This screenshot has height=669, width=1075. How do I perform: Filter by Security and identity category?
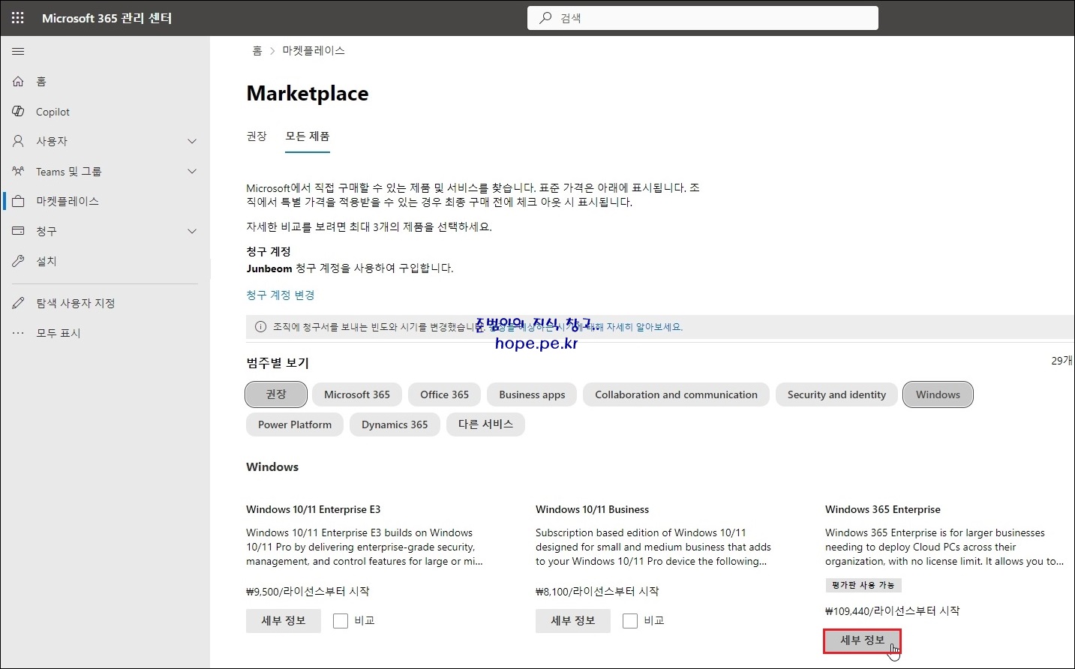point(836,394)
